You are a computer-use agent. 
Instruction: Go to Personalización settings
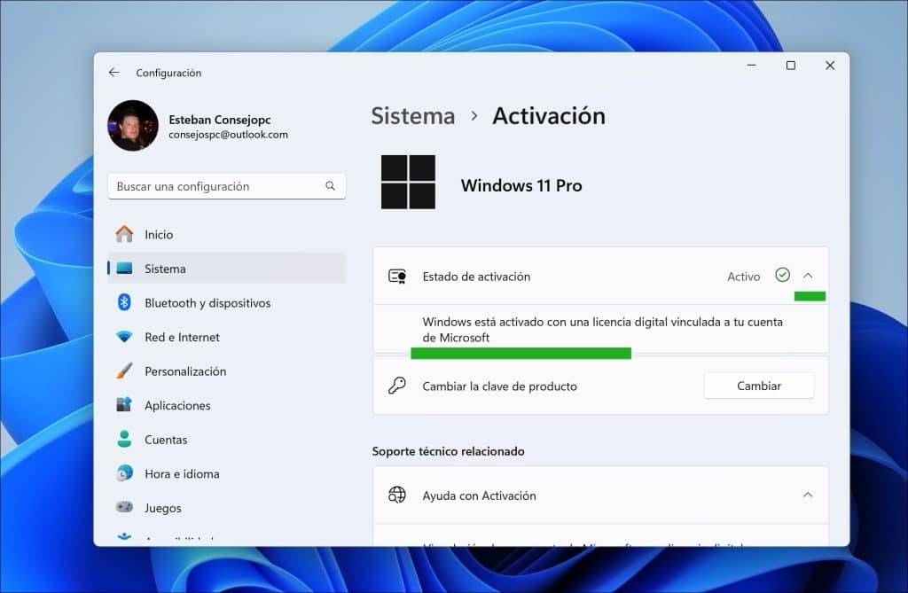[227, 371]
